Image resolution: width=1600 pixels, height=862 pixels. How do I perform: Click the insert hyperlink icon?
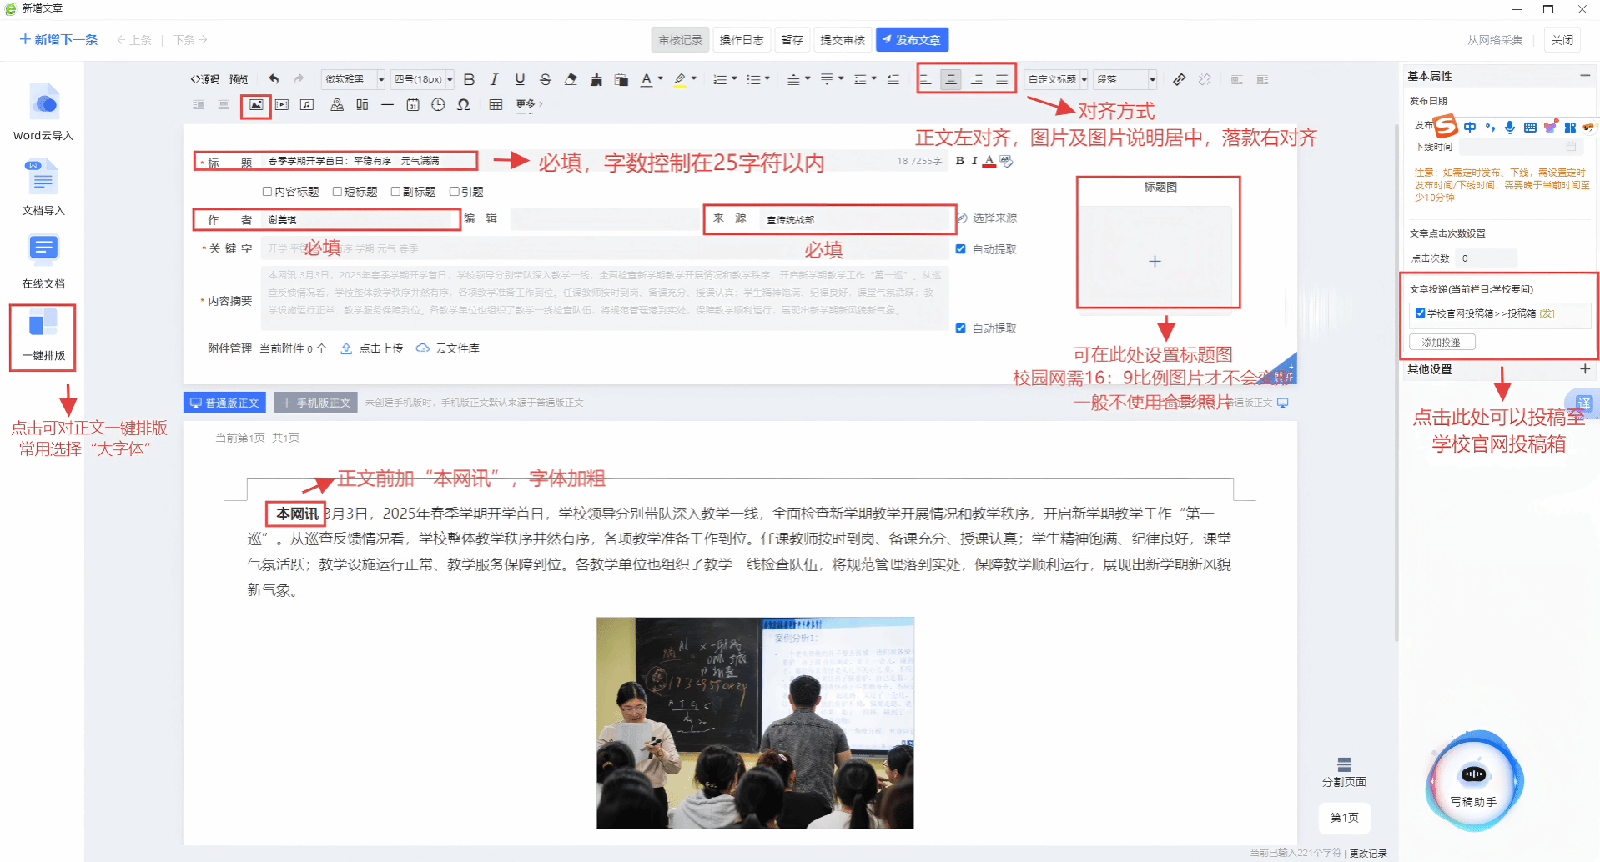point(1179,79)
